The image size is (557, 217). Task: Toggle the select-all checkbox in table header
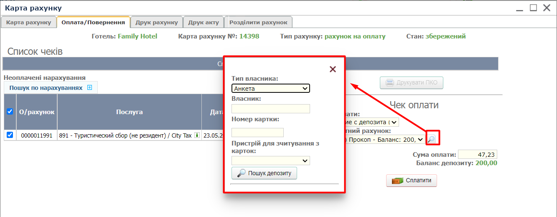click(x=10, y=112)
